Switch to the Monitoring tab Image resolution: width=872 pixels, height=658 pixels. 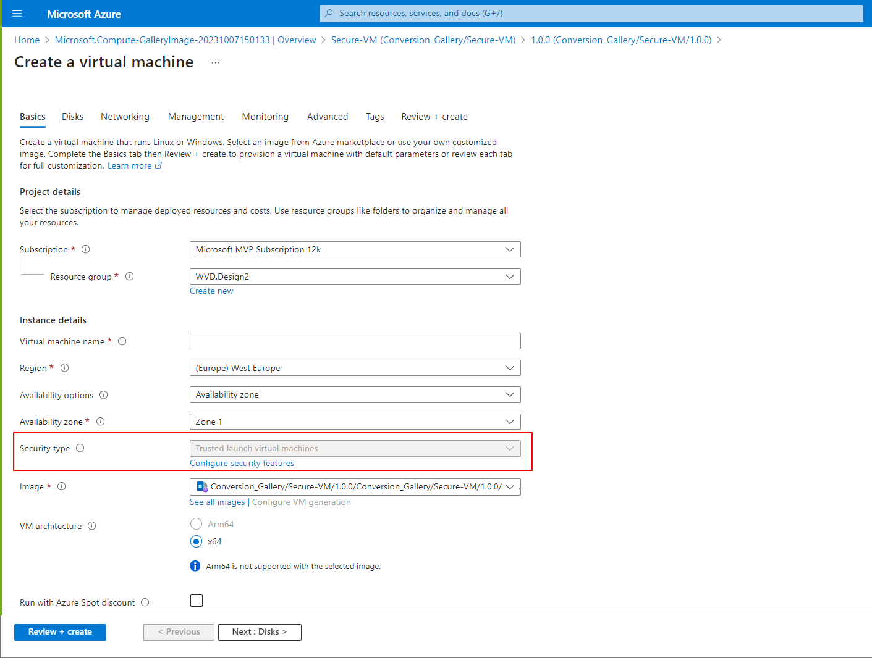[265, 117]
